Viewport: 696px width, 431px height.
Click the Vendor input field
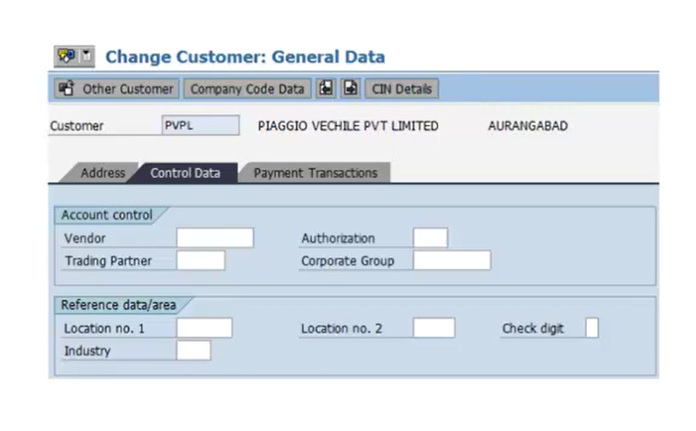pos(215,238)
